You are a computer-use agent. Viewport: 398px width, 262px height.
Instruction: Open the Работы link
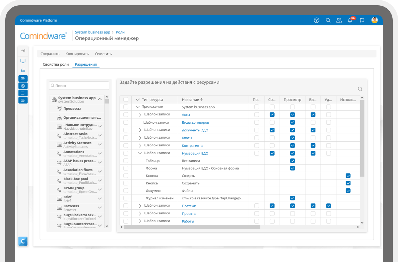(188, 221)
